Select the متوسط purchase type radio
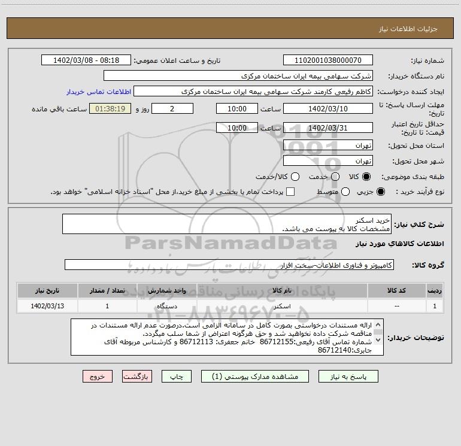 tap(345, 192)
